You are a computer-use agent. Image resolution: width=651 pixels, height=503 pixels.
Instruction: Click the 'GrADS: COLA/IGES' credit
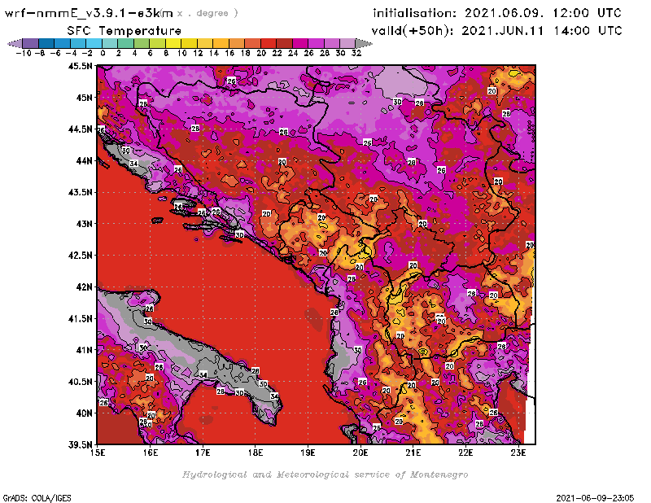coord(37,498)
